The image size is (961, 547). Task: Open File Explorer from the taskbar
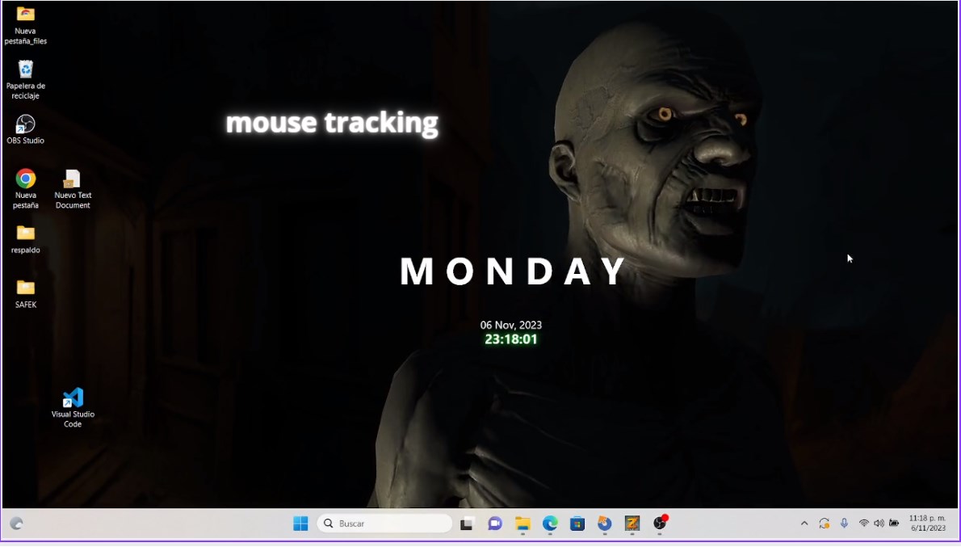(522, 524)
